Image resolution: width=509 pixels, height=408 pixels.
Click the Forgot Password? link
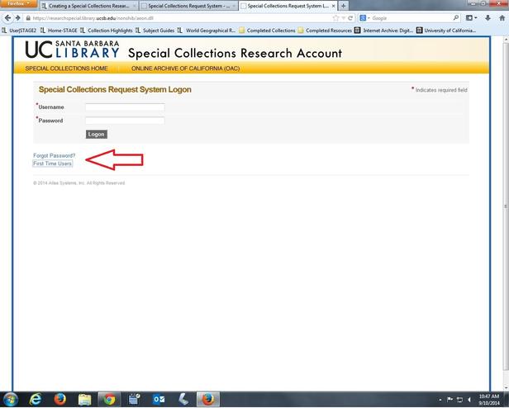click(x=54, y=155)
